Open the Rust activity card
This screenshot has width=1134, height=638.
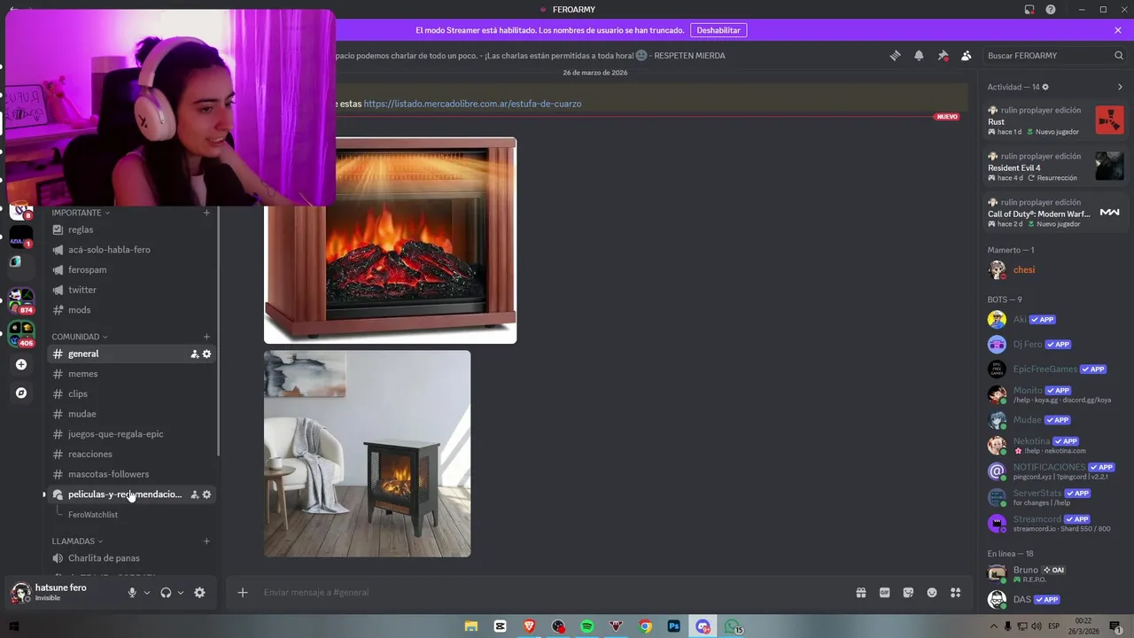pos(1054,121)
